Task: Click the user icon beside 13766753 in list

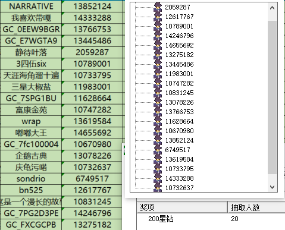Action: point(158,112)
